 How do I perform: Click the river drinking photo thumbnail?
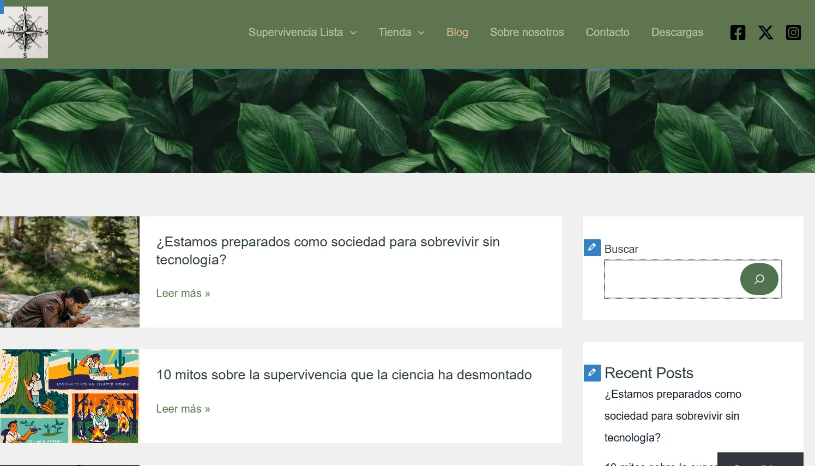(69, 271)
